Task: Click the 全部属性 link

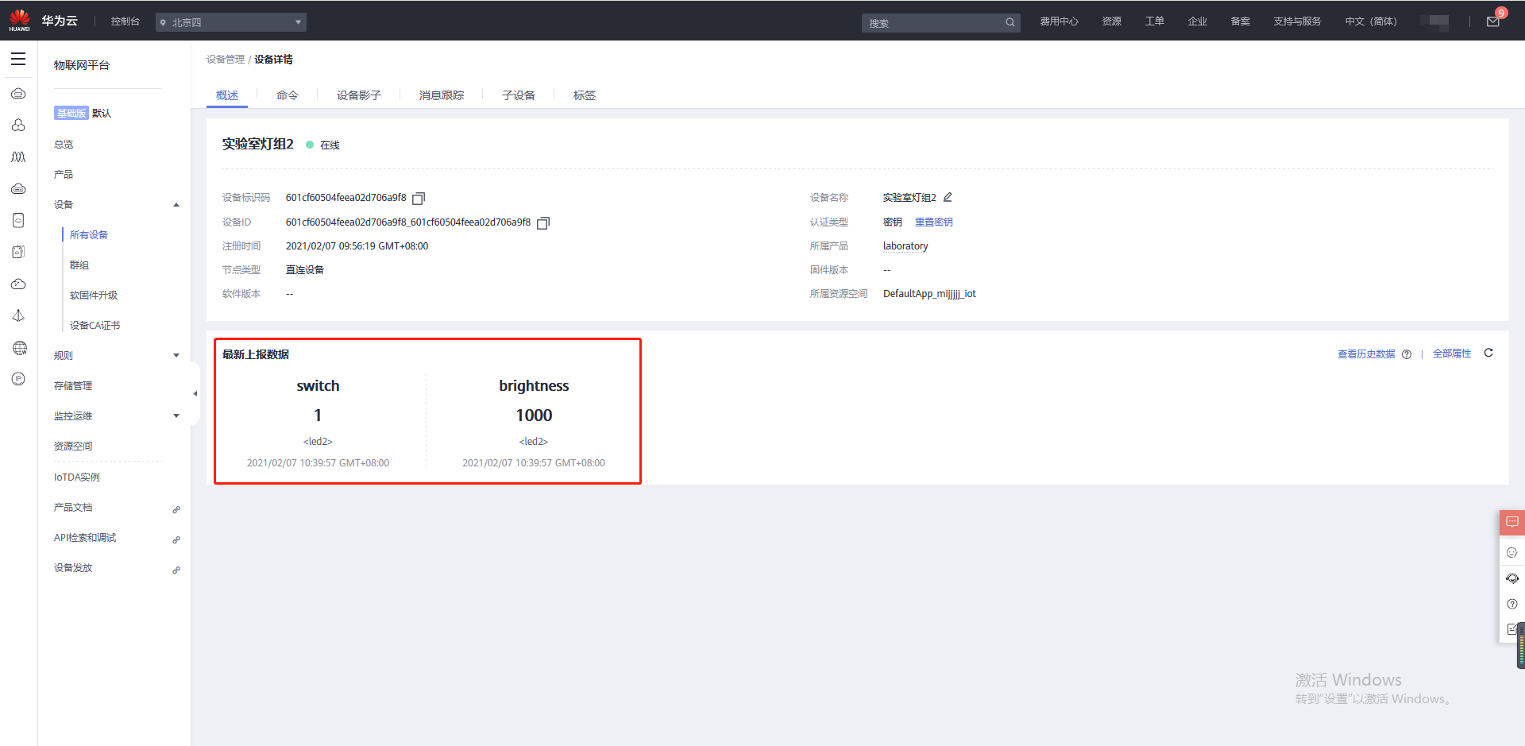Action: point(1452,354)
